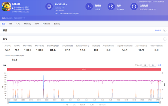The image size is (168, 106).
Task: Collapse the FPS section with the arrow button
Action: [x=165, y=39]
